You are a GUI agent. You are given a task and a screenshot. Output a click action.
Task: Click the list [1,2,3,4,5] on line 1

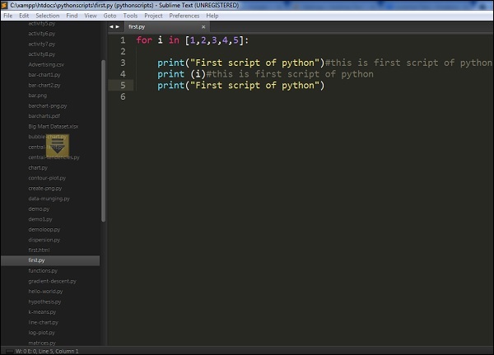click(x=215, y=40)
